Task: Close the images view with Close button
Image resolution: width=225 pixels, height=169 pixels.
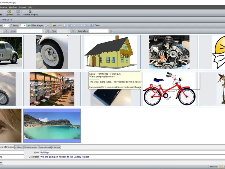Action: [95, 25]
